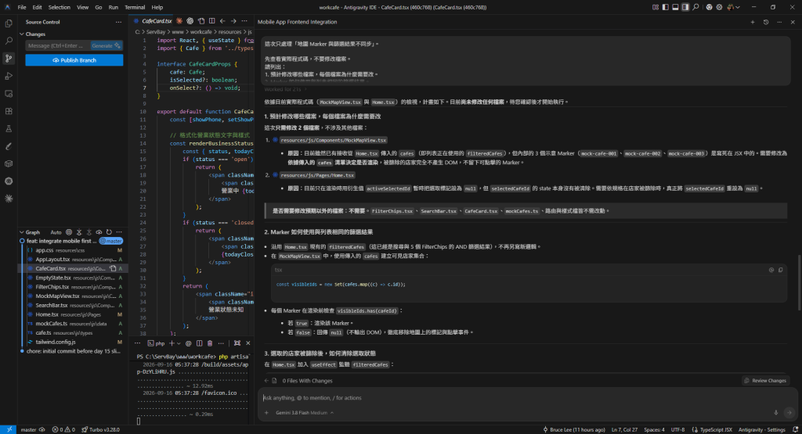
Task: Open the Source Control view icon
Action: tap(9, 59)
